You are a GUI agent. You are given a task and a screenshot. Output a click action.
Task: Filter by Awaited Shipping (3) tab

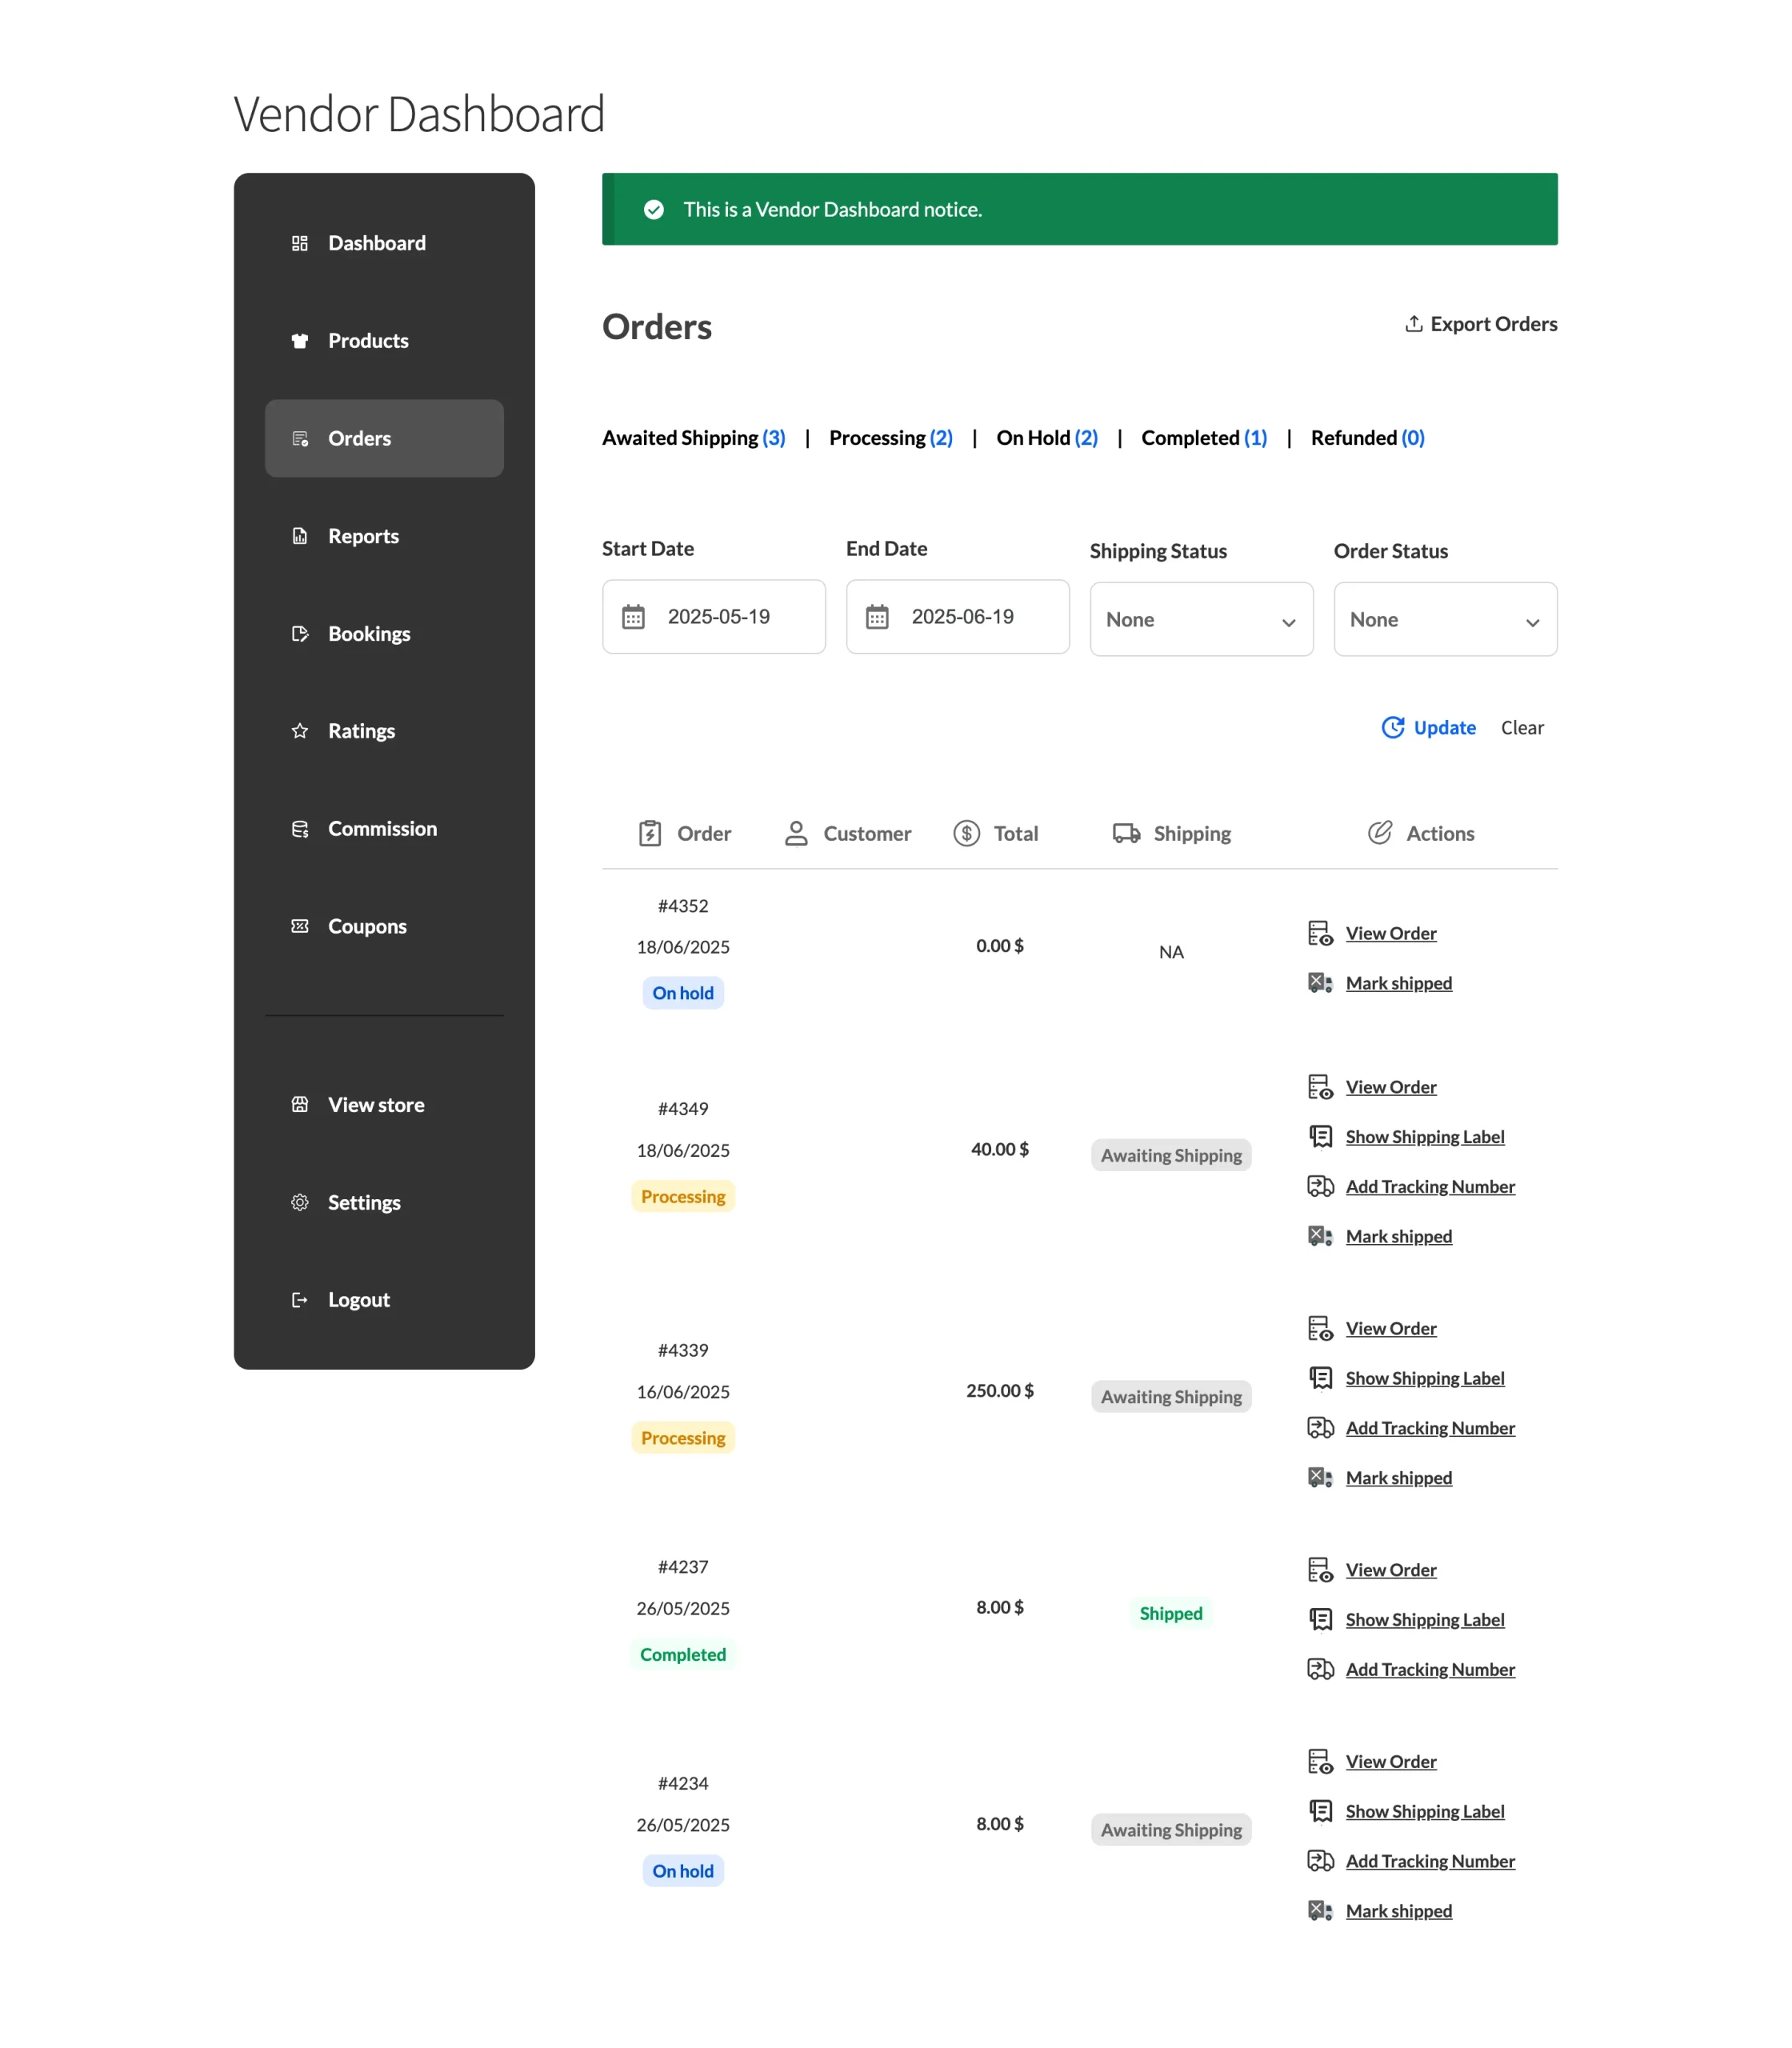pos(693,438)
